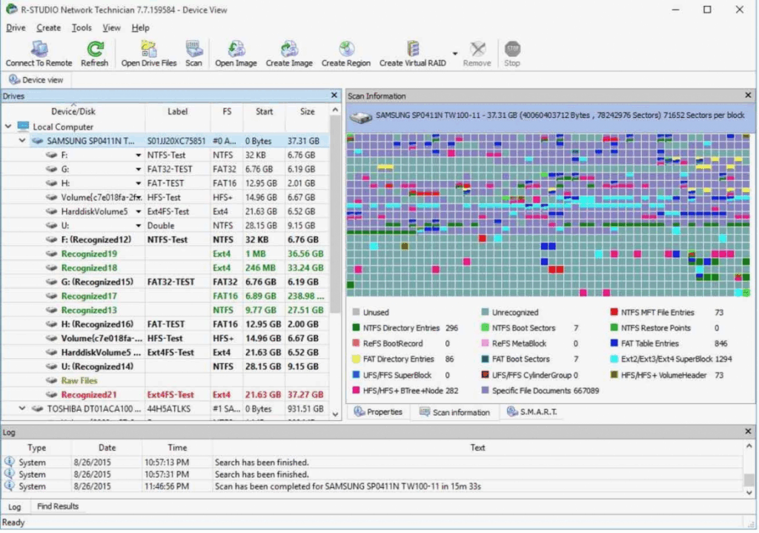The image size is (759, 533).
Task: Switch to the Log tab at bottom
Action: pos(15,507)
